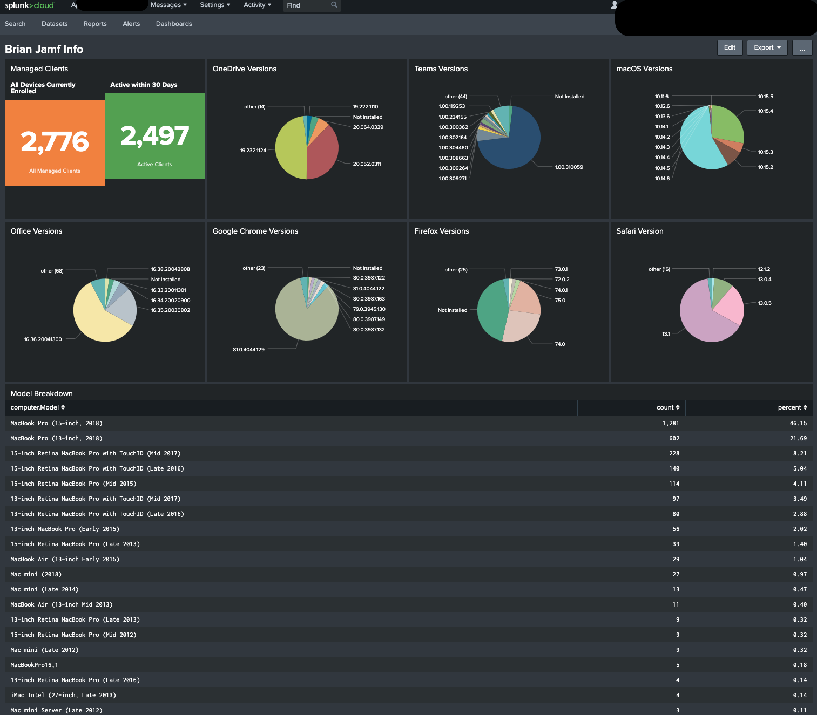Click count value '1,281'
This screenshot has width=817, height=715.
click(671, 423)
